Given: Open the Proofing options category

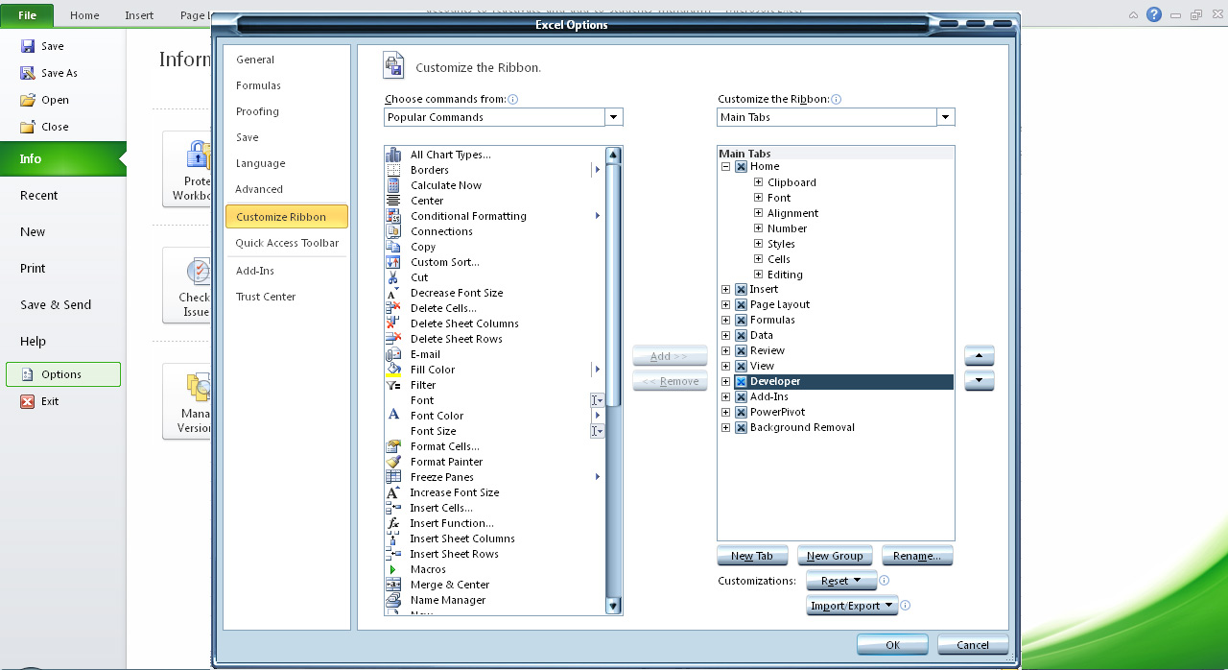Looking at the screenshot, I should pos(287,111).
